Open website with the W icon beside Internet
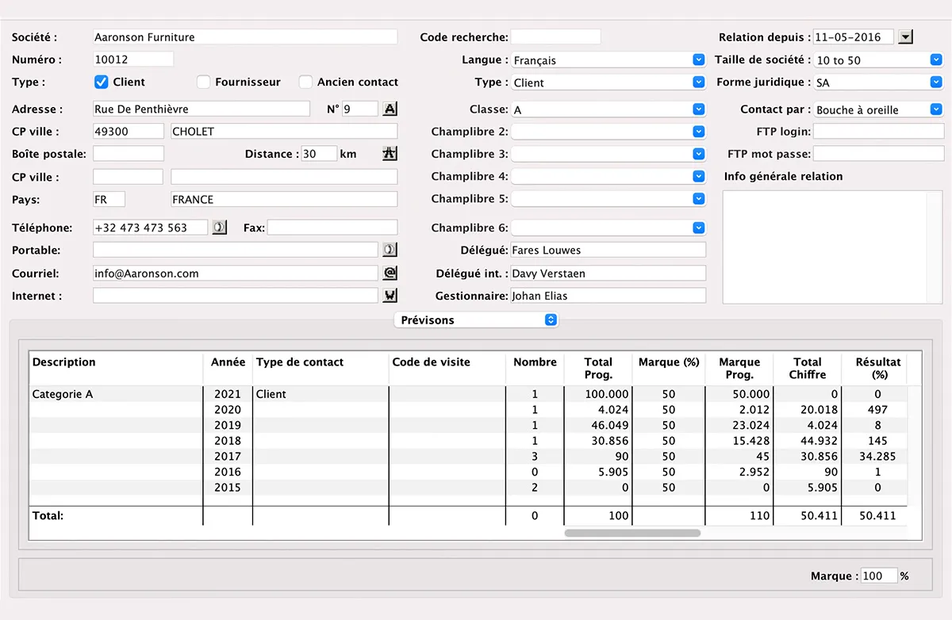The width and height of the screenshot is (952, 620). coord(390,296)
